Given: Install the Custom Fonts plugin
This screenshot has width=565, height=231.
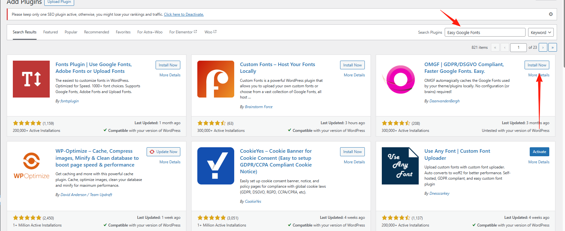Looking at the screenshot, I should click(x=352, y=65).
